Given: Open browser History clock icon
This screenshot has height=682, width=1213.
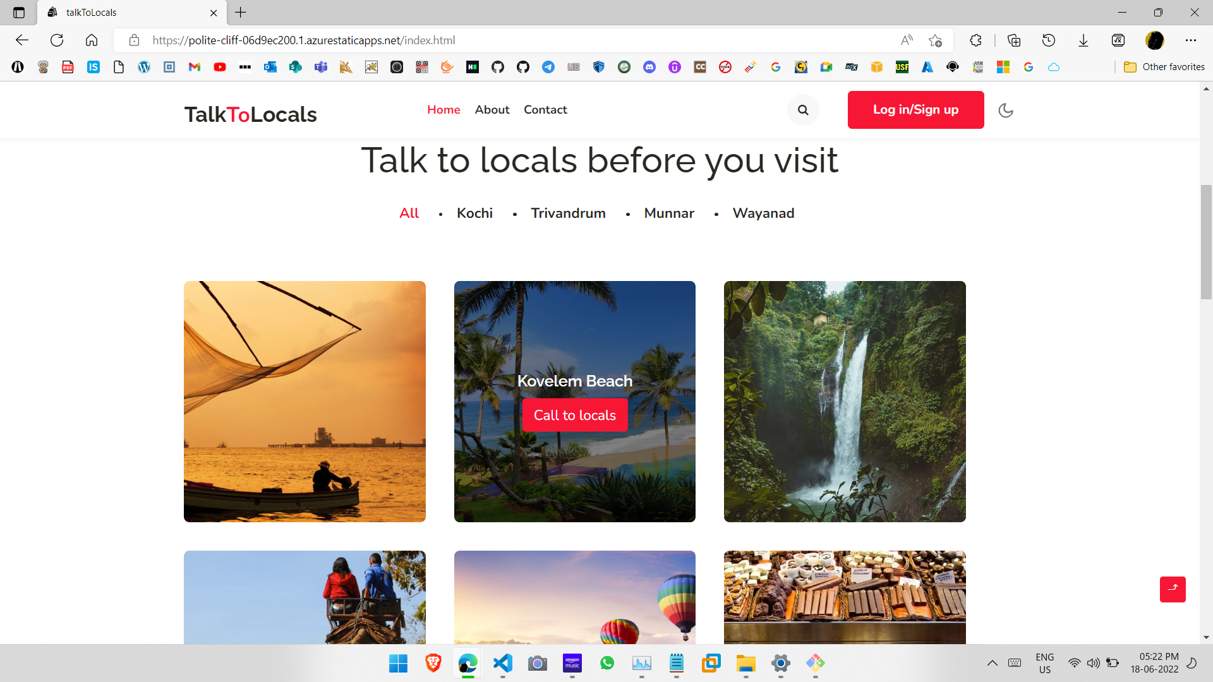Looking at the screenshot, I should [1049, 40].
